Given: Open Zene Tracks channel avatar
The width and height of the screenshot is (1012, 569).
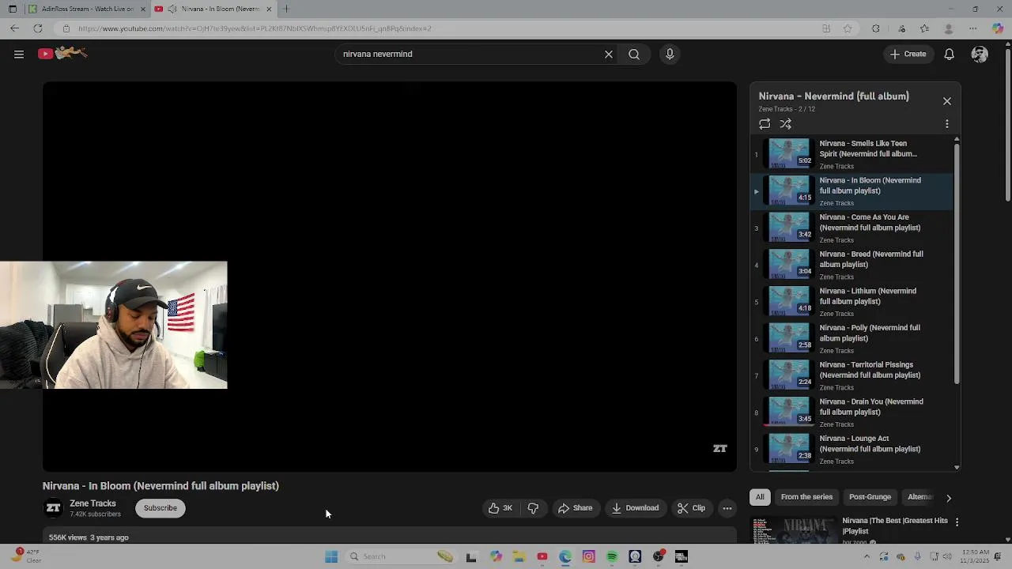Looking at the screenshot, I should click(x=53, y=508).
